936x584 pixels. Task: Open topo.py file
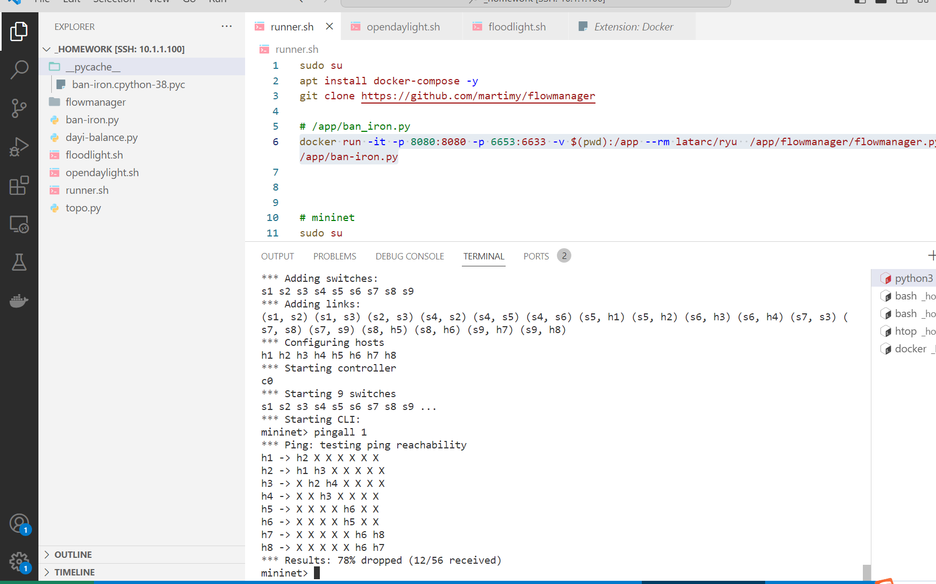pos(141,208)
